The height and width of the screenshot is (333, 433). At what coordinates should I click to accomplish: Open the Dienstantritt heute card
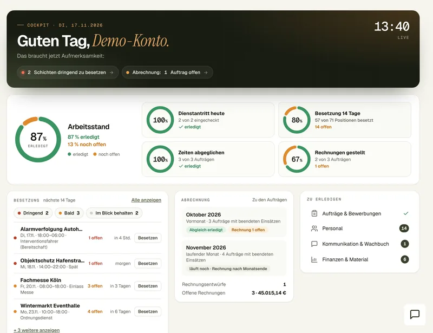coord(208,120)
